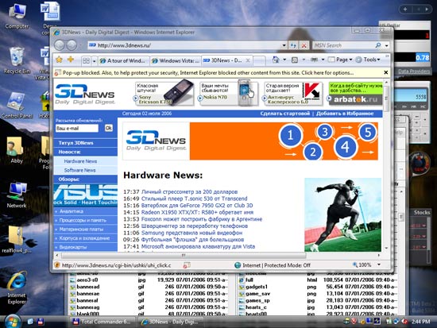The image size is (437, 328).
Task: Close the 3DNews tab
Action: click(x=248, y=60)
